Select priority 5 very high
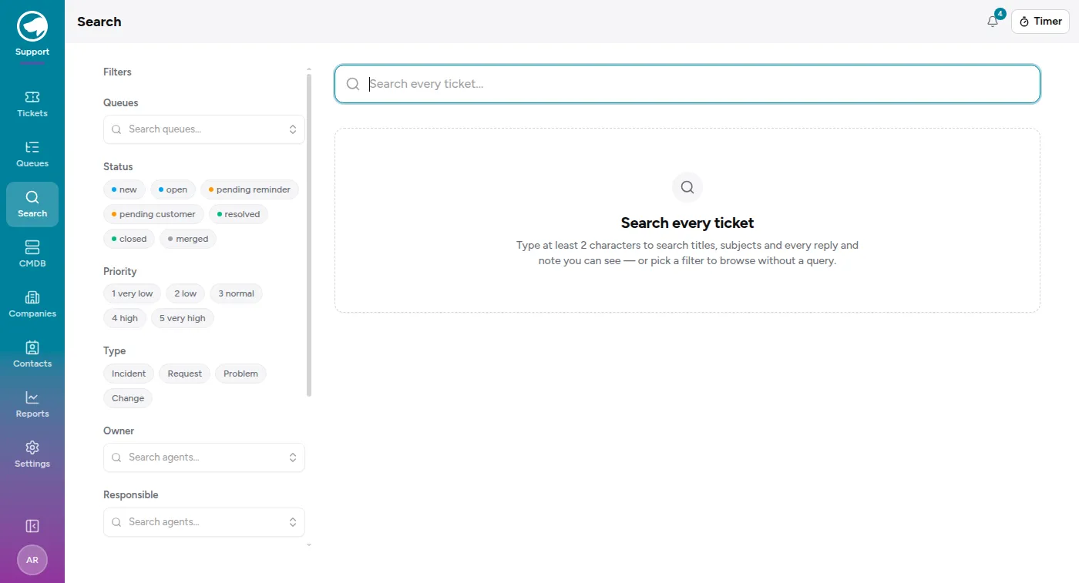Screen dimensions: 1079x583 point(183,318)
